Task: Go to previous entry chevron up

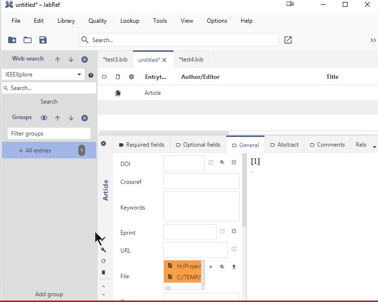Action: [x=103, y=286]
